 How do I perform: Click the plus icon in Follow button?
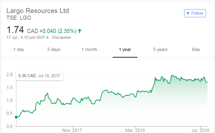[x=188, y=13]
